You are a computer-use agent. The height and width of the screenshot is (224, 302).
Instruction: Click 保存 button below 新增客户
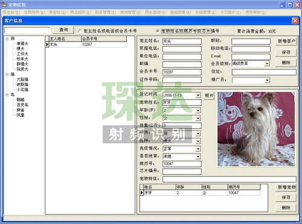pyautogui.click(x=286, y=52)
